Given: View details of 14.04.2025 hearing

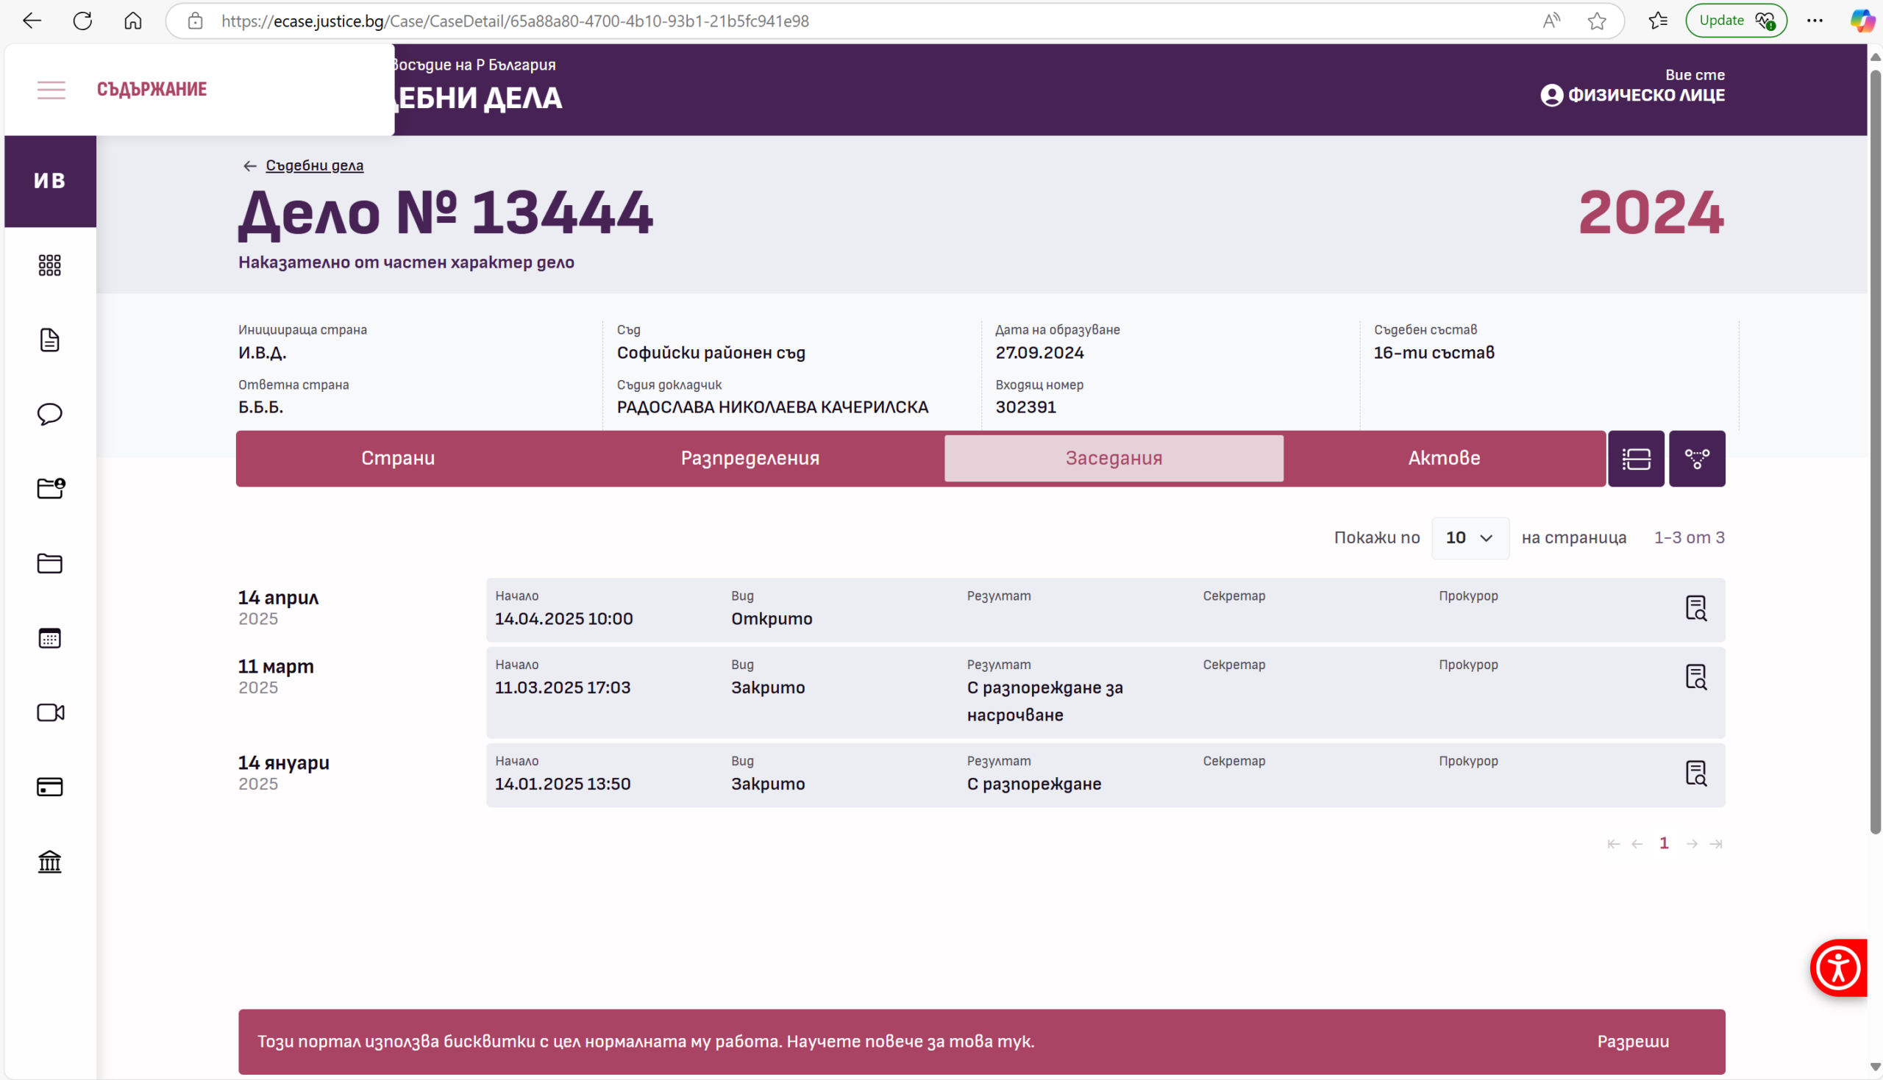Looking at the screenshot, I should [1695, 608].
